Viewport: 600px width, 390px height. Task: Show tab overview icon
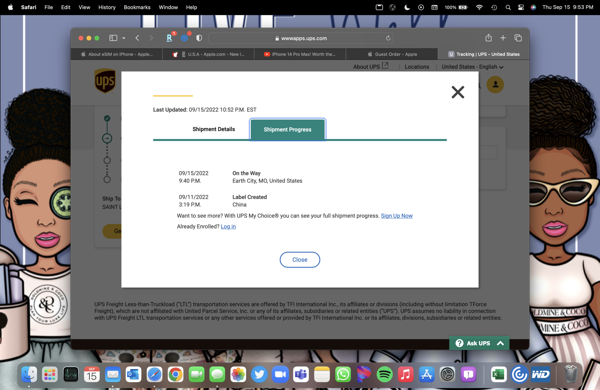(518, 38)
